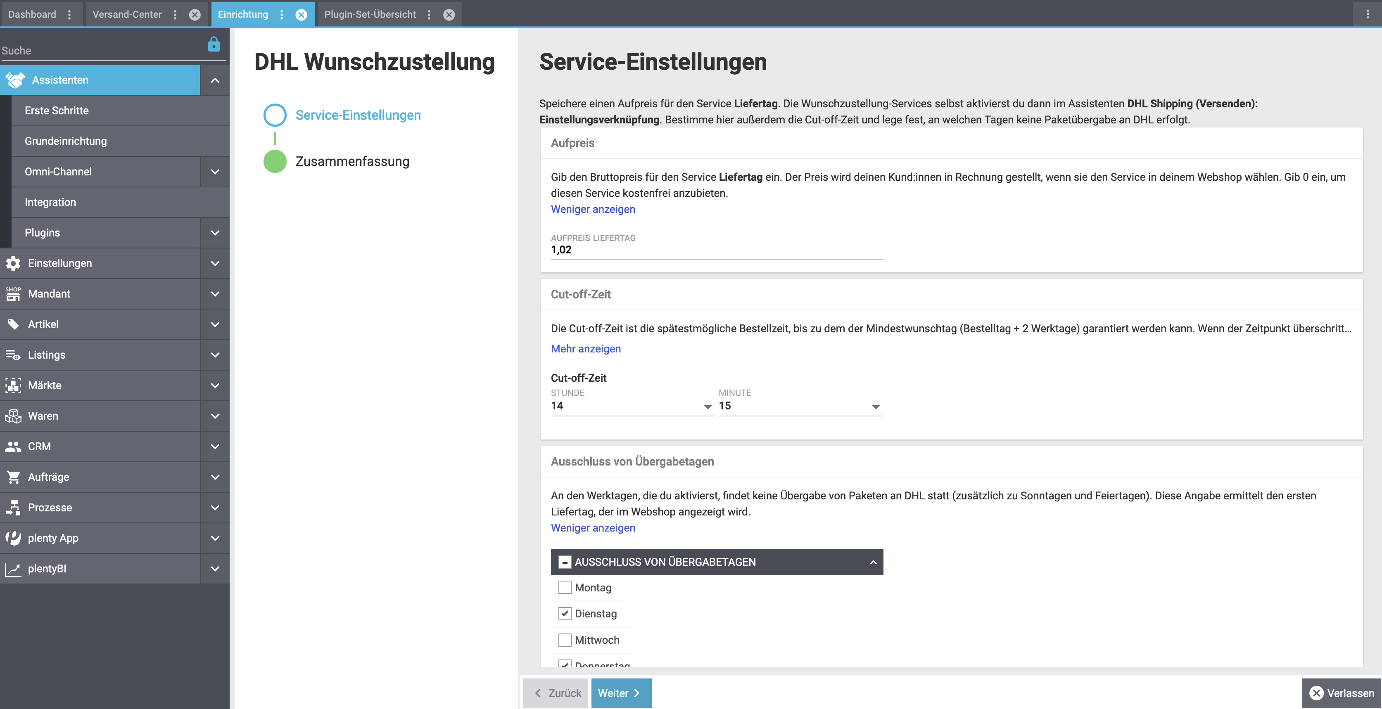Click Verlassen to exit the assistant
The width and height of the screenshot is (1382, 709).
[1341, 693]
